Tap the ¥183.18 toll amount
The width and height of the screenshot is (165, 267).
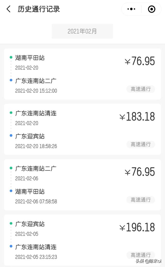coord(137,117)
